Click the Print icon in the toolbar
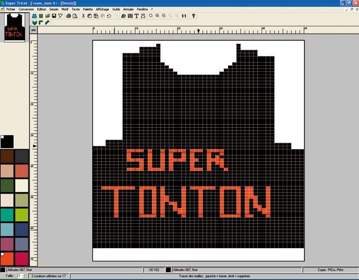The height and width of the screenshot is (280, 359). click(x=68, y=16)
